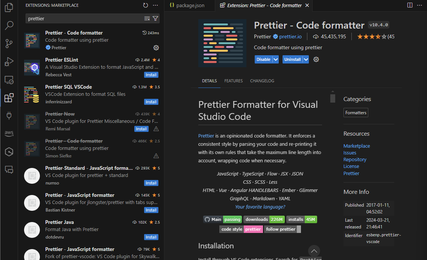Click the follow prettier badge
427x260 pixels.
[x=283, y=229]
